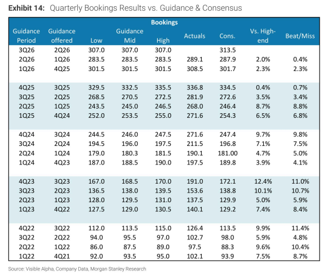Viewport: 328px width, 276px height.
Task: Click consensus value 313.5
Action: [x=227, y=50]
